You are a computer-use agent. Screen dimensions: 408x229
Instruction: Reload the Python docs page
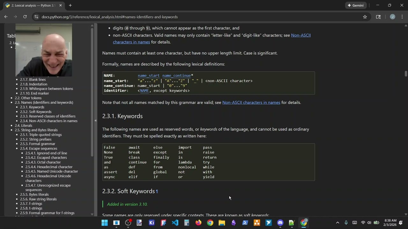[x=25, y=17]
